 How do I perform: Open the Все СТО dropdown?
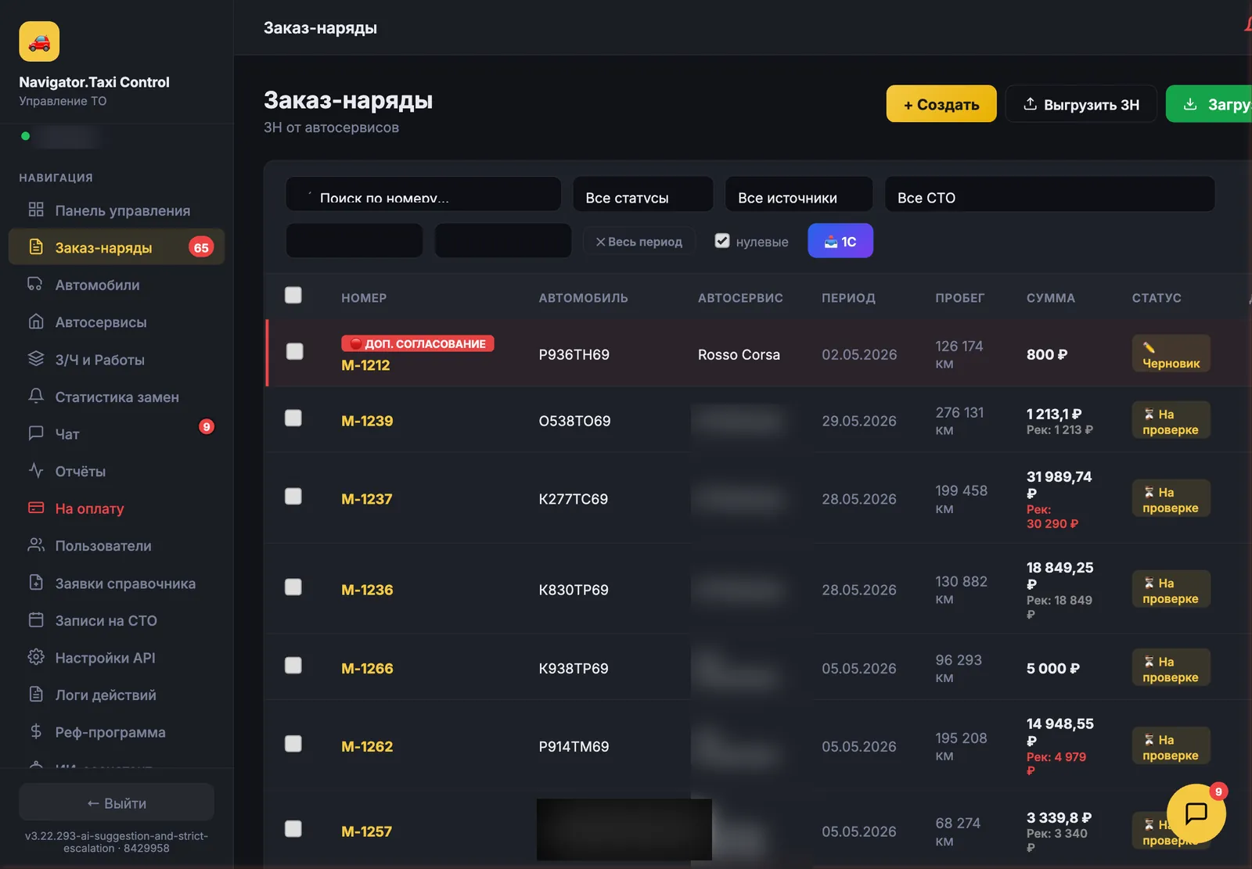1049,194
